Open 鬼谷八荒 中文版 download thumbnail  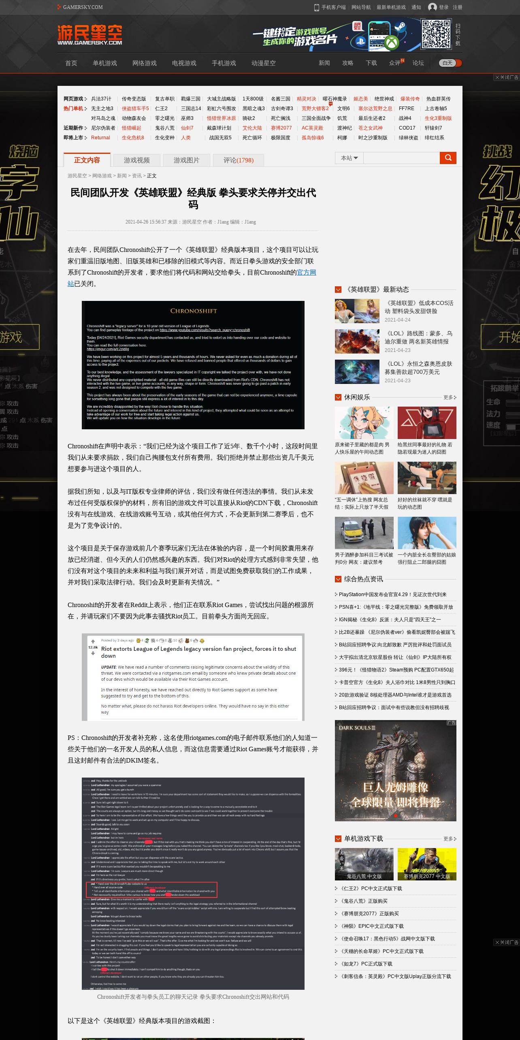point(364,864)
